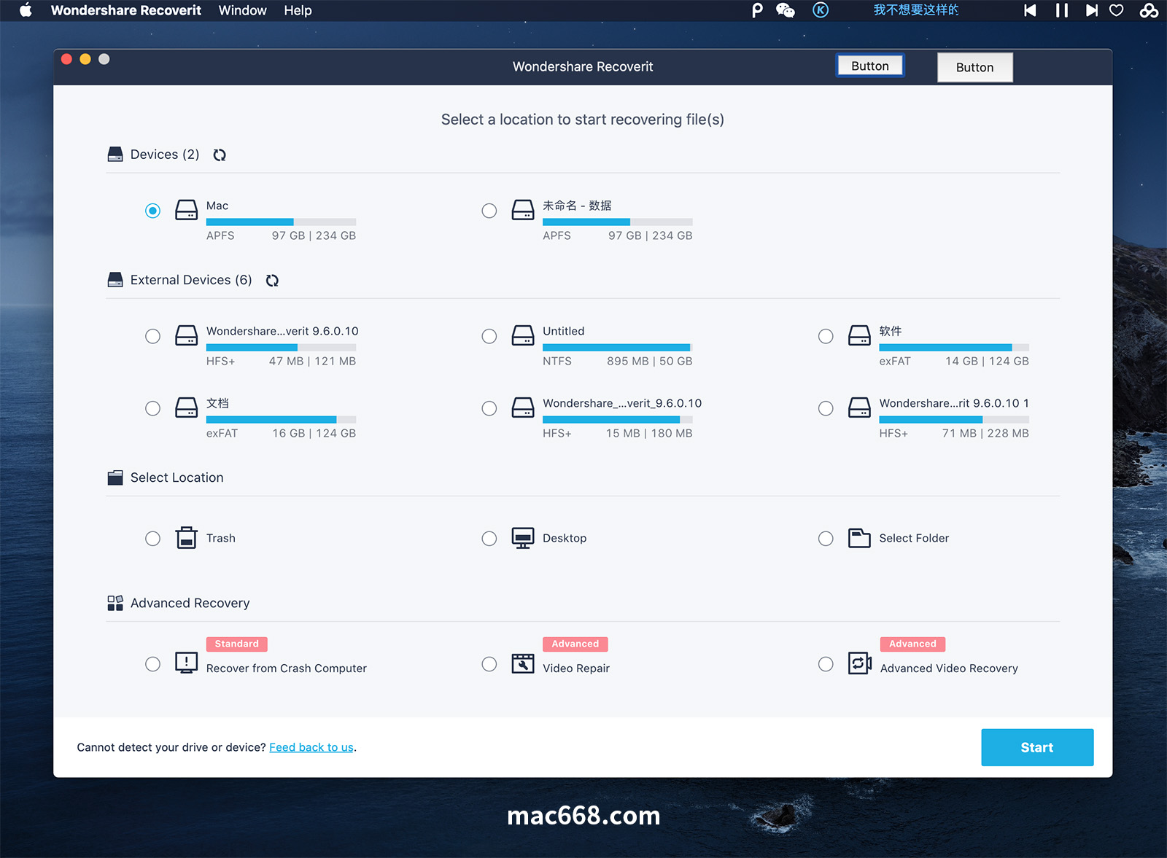The image size is (1167, 858).
Task: Click the Mac drive usage bar
Action: (281, 222)
